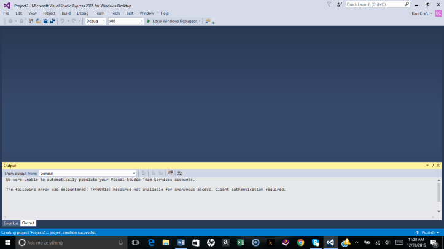444x249 pixels.
Task: Click the Navigate Forward icon
Action: (x=21, y=21)
